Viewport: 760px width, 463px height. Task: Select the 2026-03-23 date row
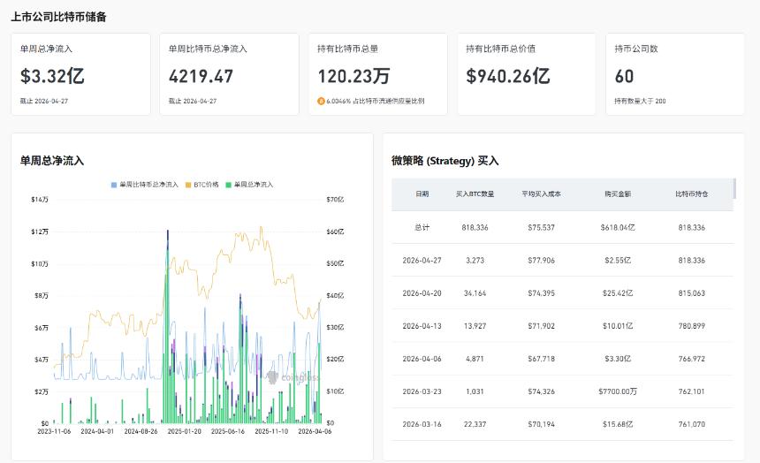(422, 391)
